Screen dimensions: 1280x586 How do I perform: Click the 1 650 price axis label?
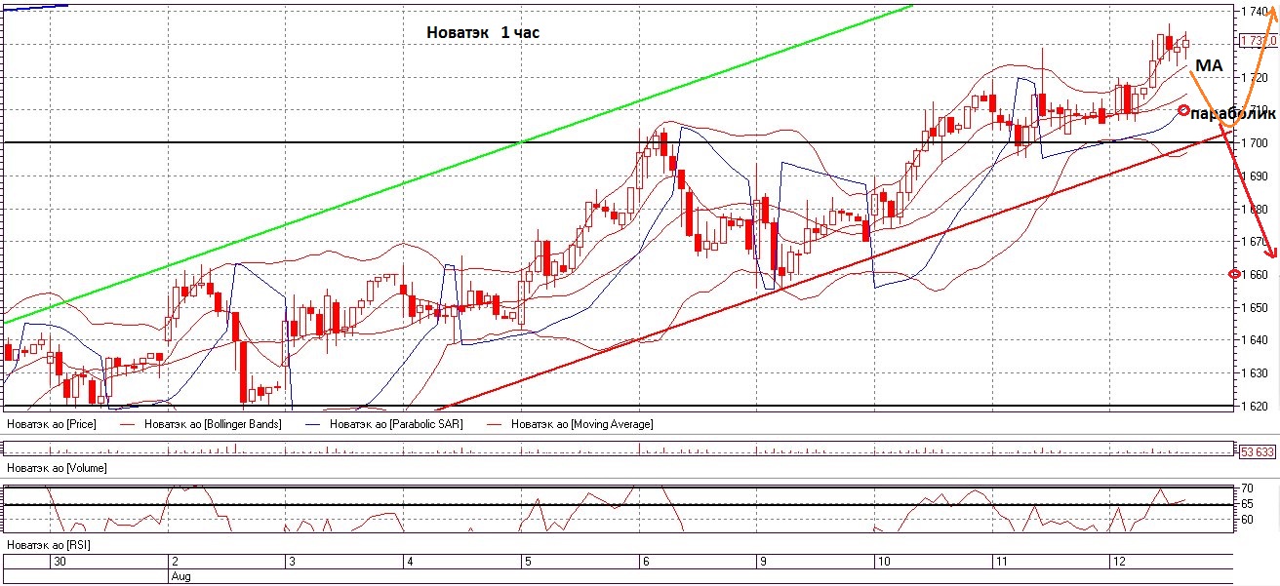coord(1255,307)
